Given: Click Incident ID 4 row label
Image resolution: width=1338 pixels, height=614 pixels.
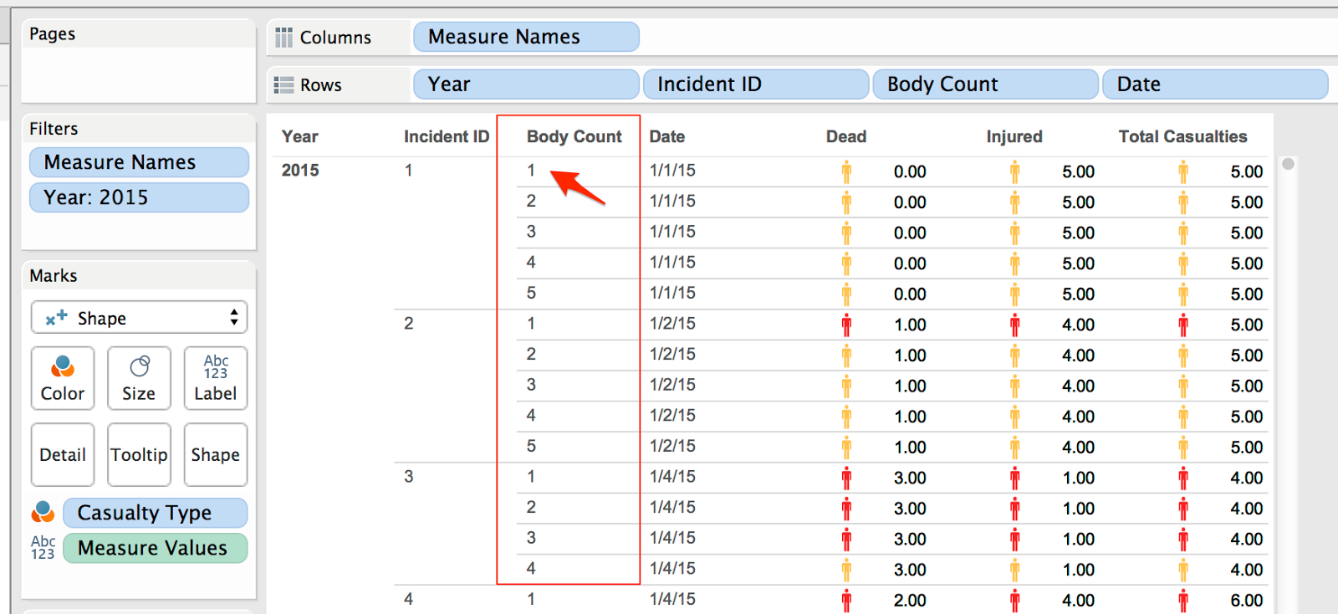Looking at the screenshot, I should pyautogui.click(x=409, y=599).
